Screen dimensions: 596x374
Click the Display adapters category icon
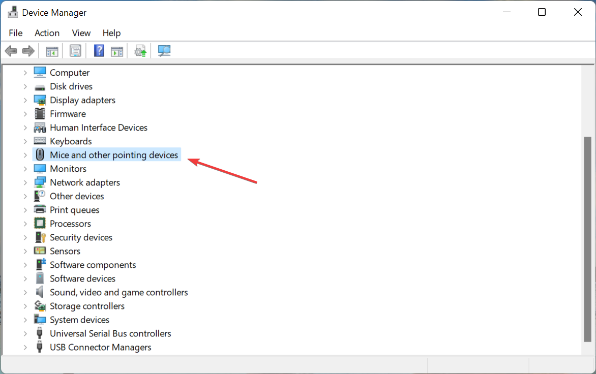click(40, 100)
